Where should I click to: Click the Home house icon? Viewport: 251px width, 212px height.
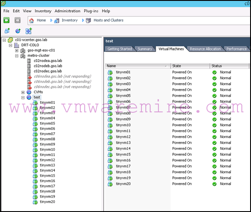click(31, 20)
